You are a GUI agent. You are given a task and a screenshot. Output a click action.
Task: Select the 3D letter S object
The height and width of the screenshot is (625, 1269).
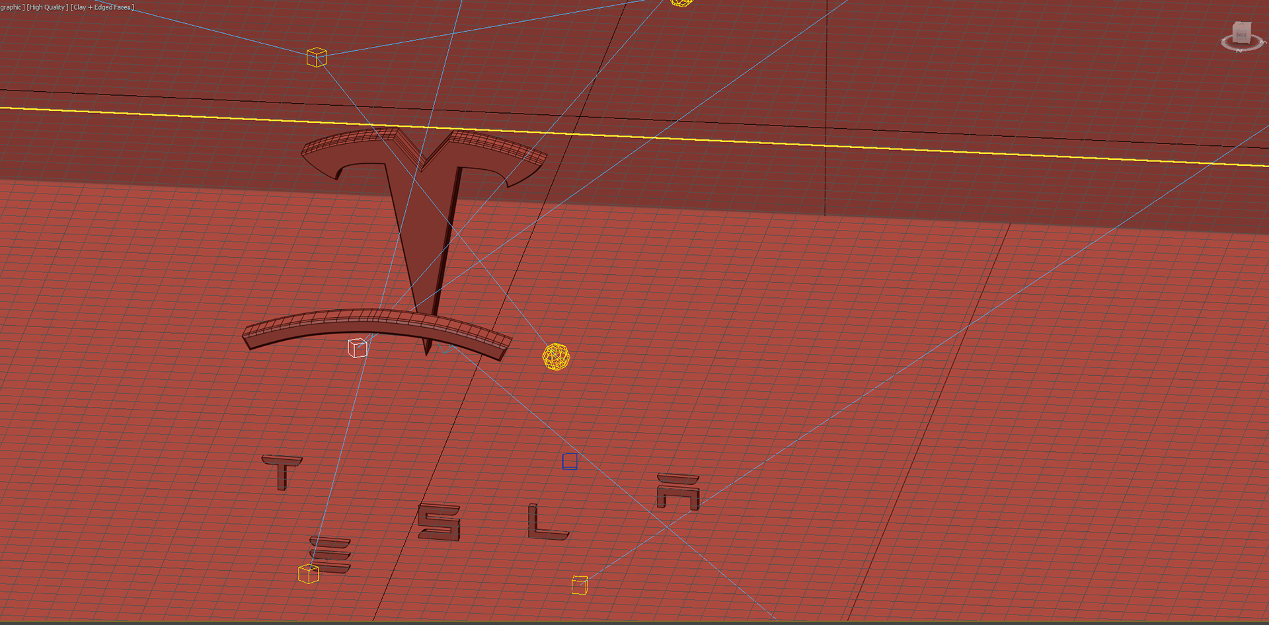coord(439,522)
